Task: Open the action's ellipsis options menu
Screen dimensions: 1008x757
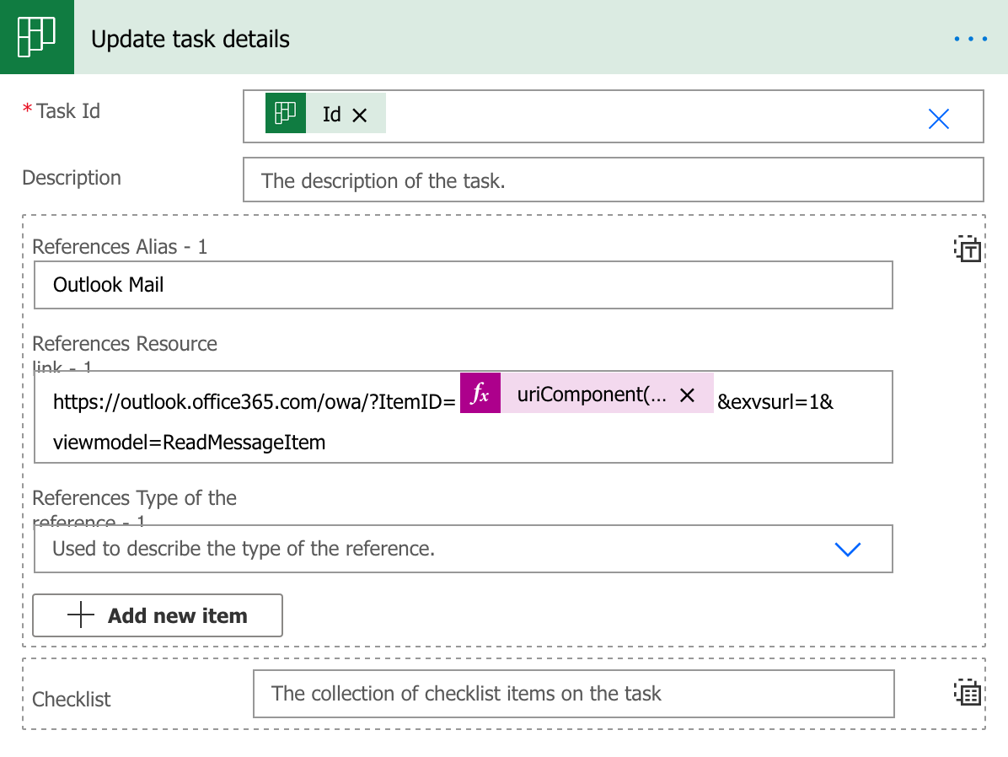Action: 969,38
